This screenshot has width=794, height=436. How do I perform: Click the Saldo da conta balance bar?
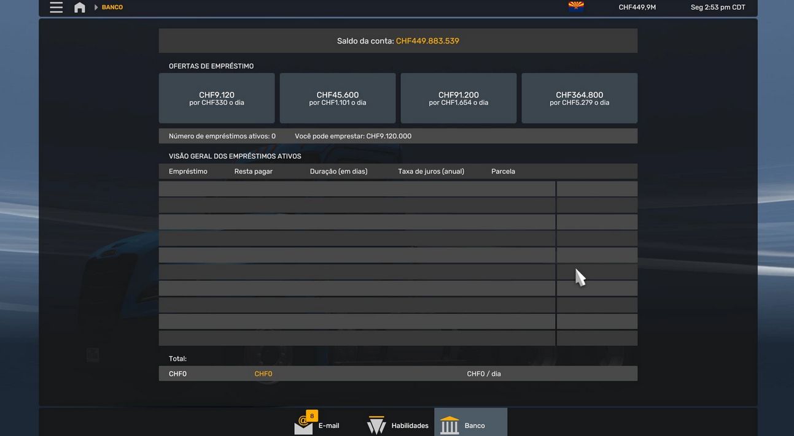click(398, 41)
